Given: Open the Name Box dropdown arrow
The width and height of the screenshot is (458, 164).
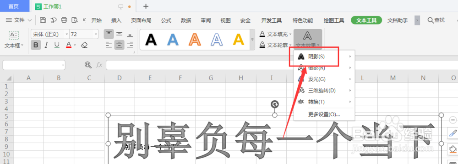Looking at the screenshot, I should click(63, 65).
